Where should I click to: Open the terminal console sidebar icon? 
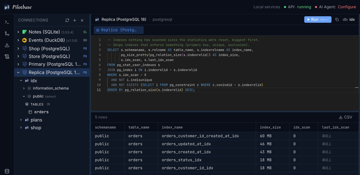click(x=7, y=22)
